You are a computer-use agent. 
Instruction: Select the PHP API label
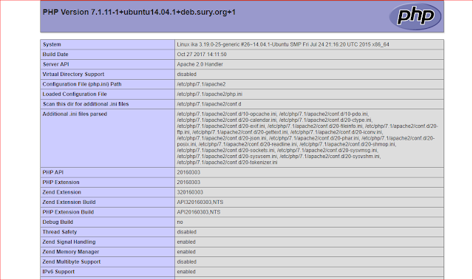pyautogui.click(x=53, y=172)
